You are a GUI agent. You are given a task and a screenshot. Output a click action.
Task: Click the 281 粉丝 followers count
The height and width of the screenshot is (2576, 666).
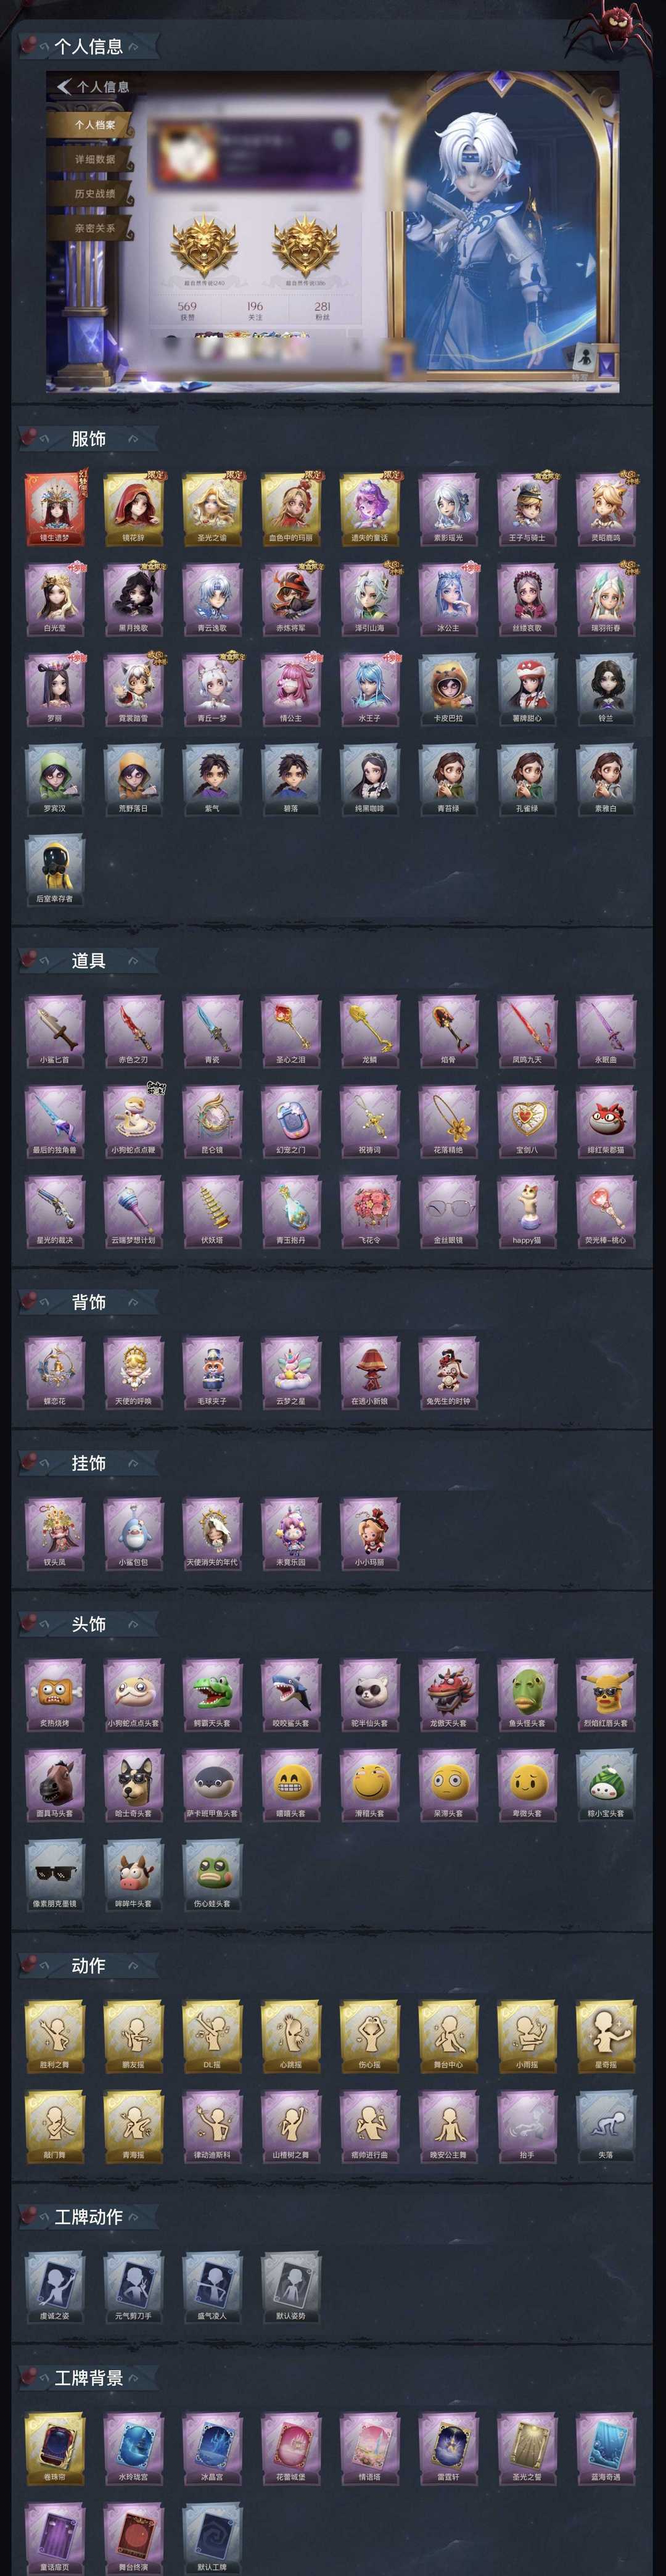(x=322, y=311)
